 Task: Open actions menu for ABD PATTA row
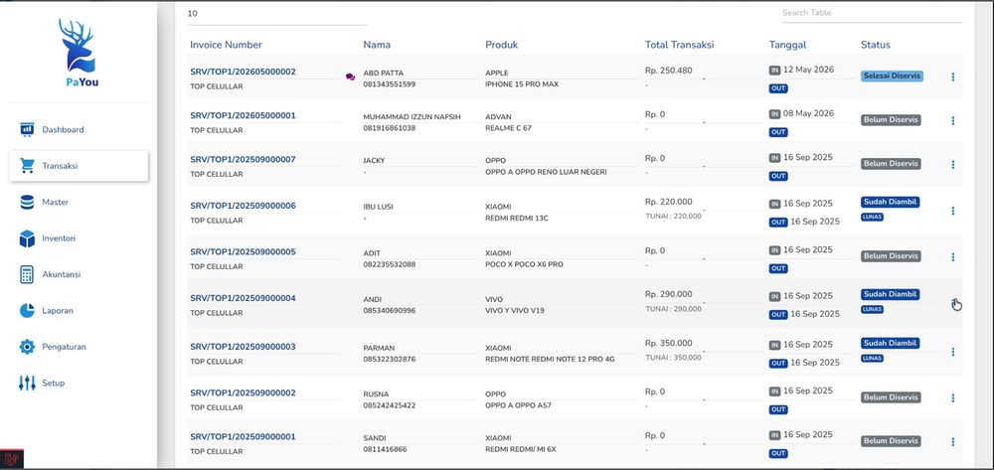click(953, 77)
